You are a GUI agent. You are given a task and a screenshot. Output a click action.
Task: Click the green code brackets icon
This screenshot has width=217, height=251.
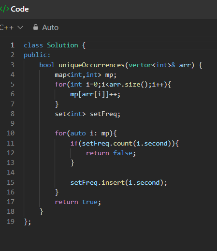click(4, 9)
